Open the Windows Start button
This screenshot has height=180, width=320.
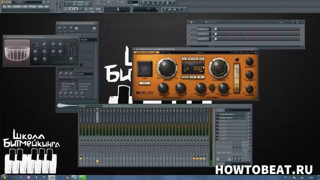[x=4, y=177]
